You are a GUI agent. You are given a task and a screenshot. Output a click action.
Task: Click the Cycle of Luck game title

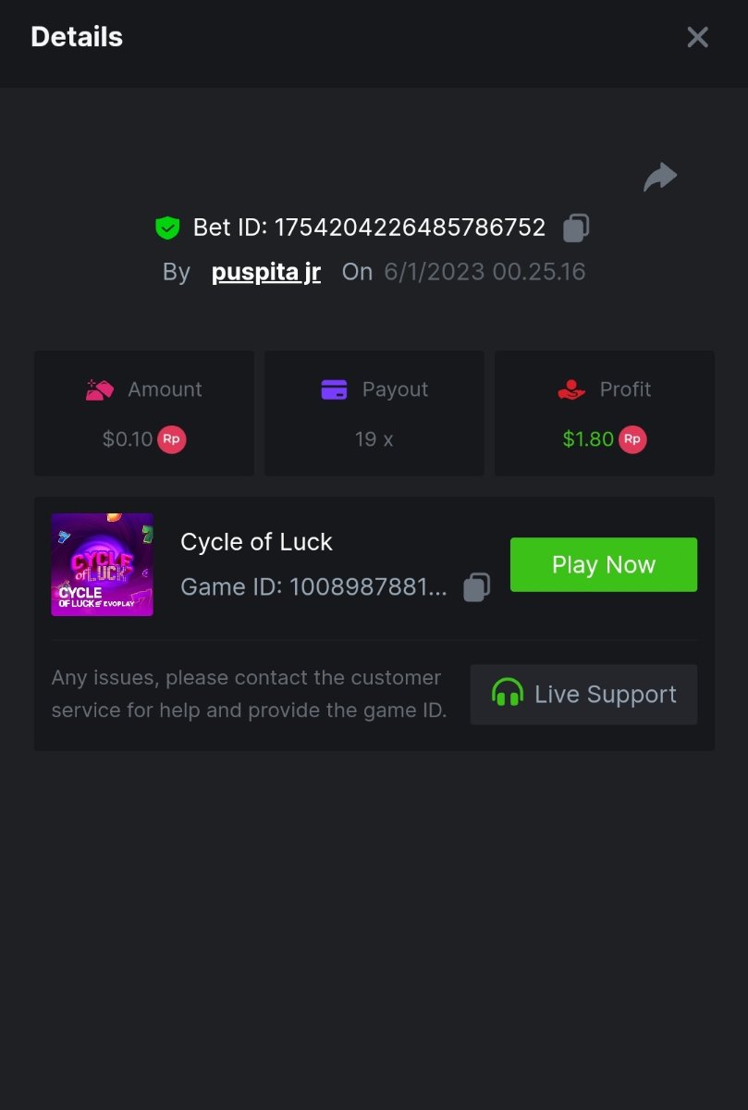pyautogui.click(x=256, y=542)
